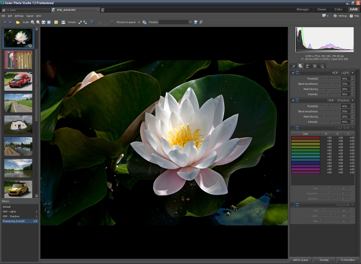Open the View menu
The image size is (361, 264).
point(39,16)
